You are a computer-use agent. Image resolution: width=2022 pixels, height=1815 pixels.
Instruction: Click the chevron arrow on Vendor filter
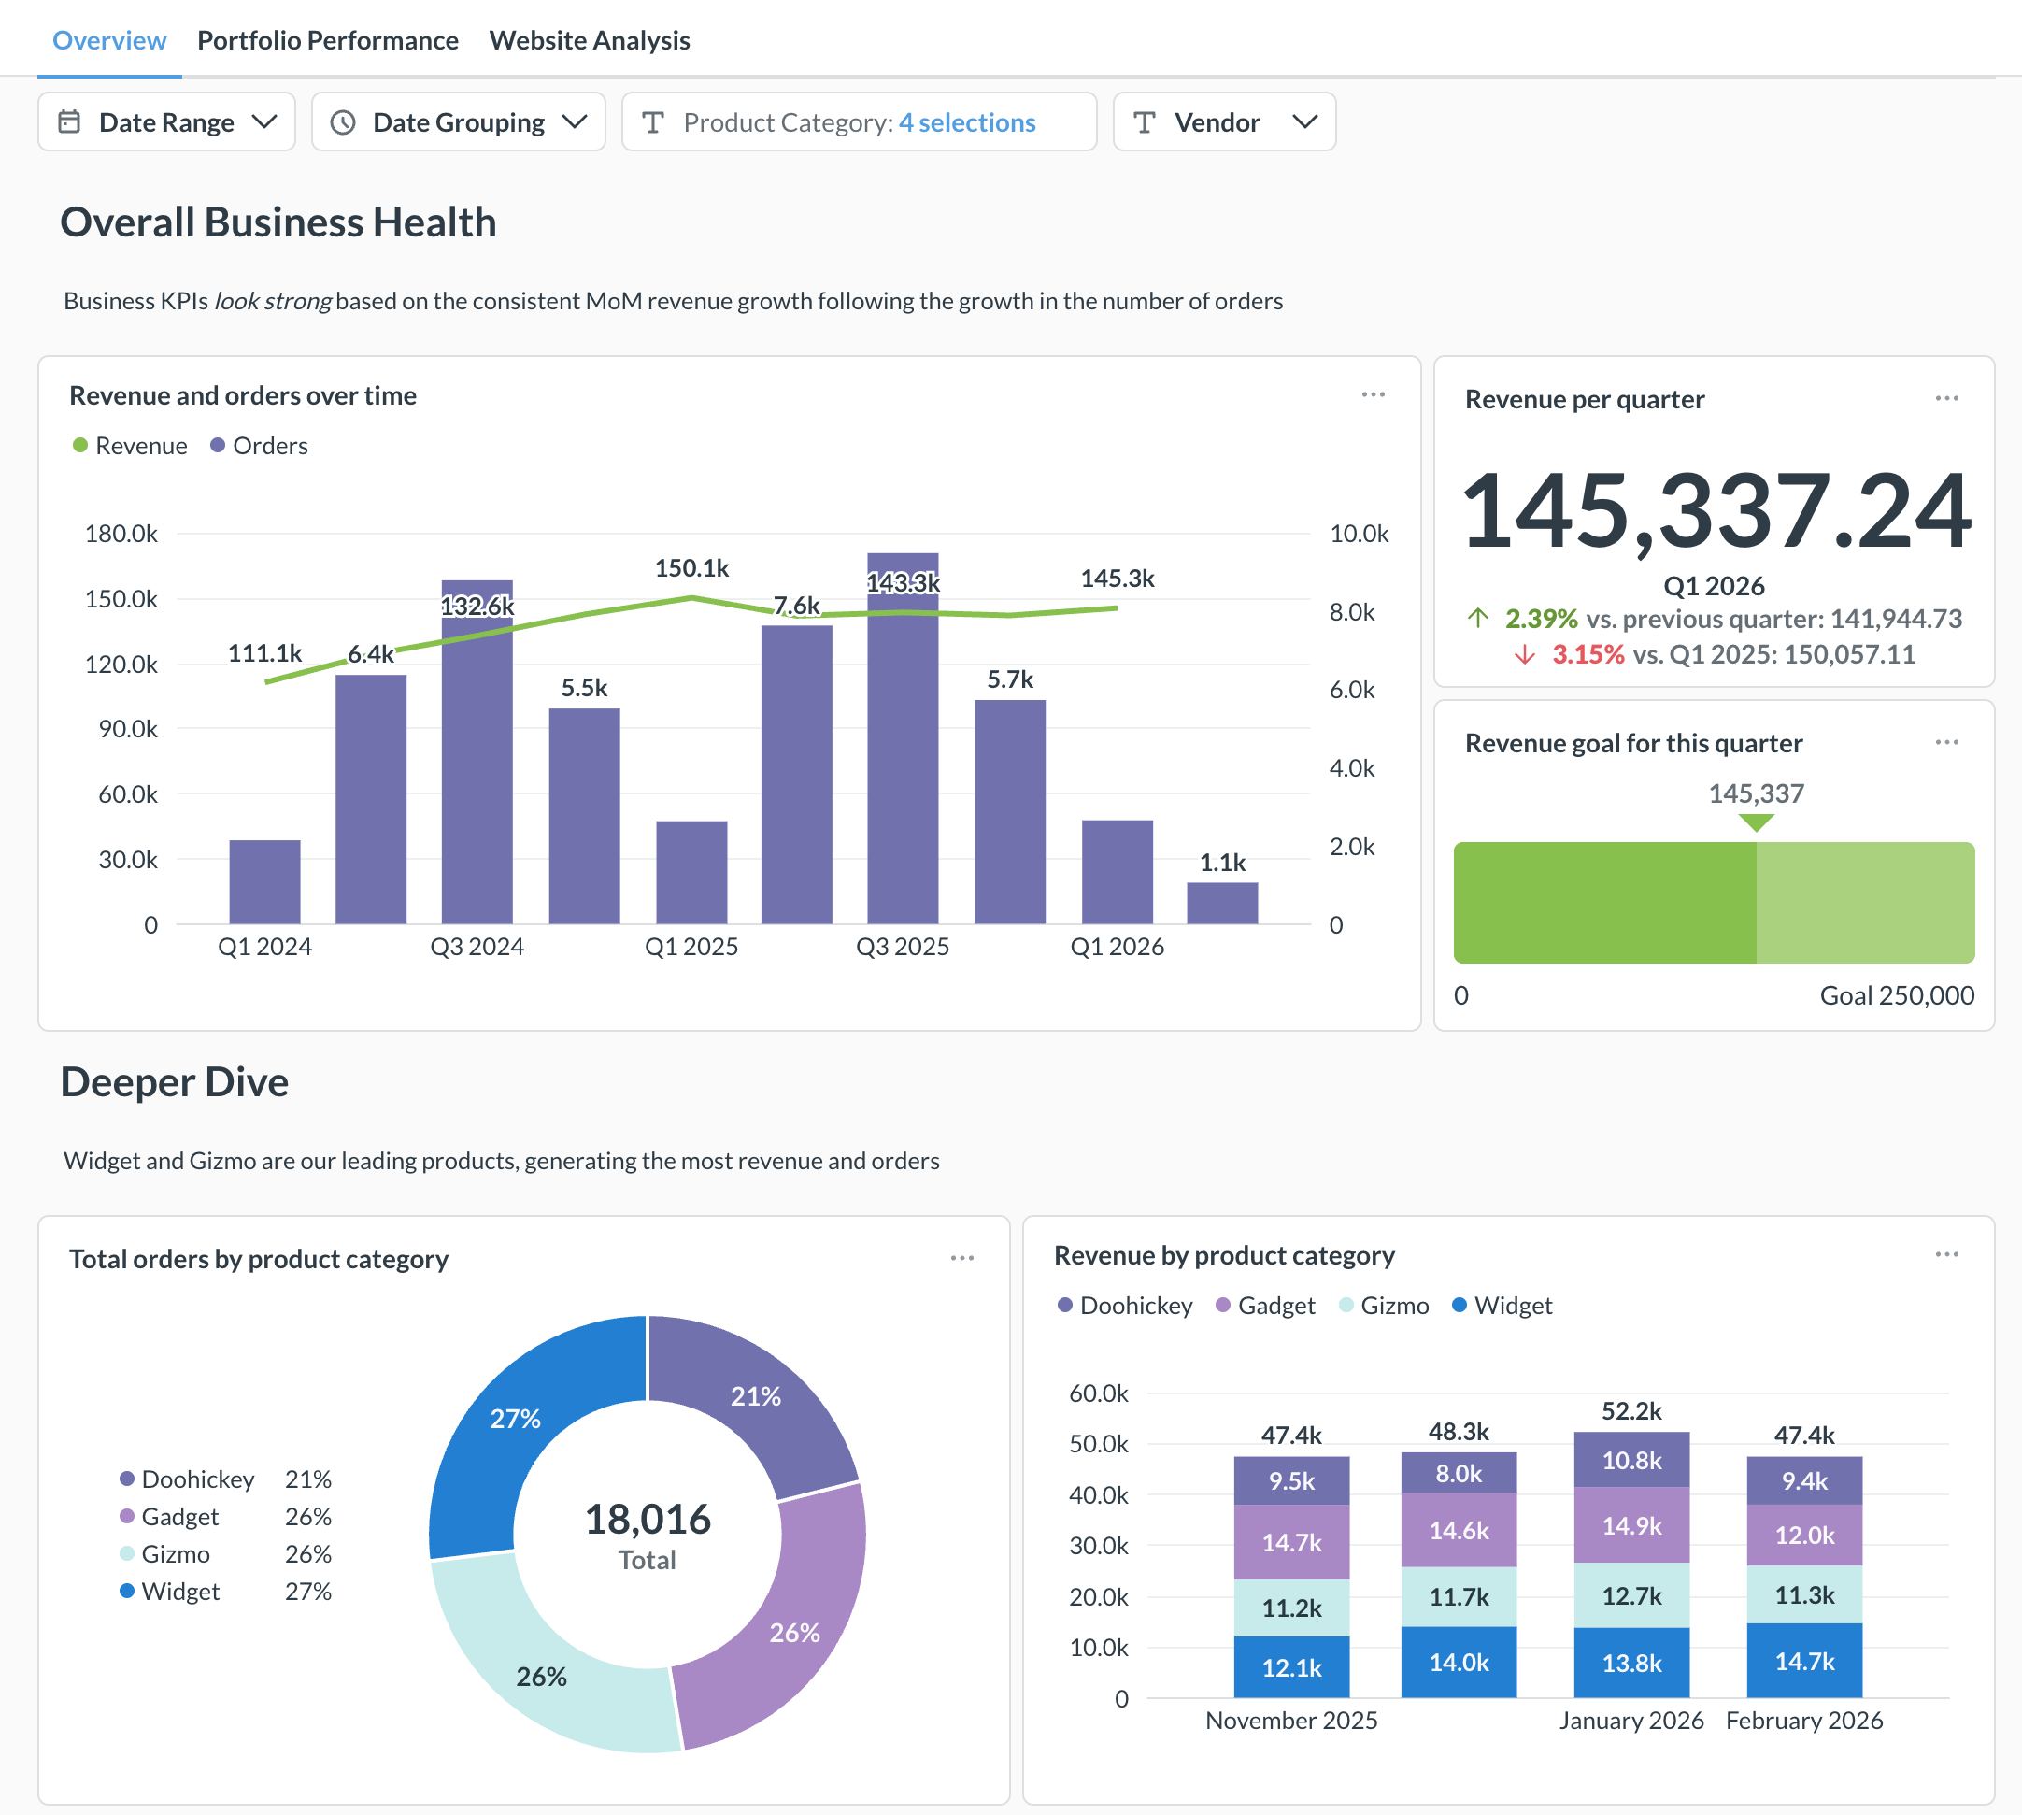pos(1305,121)
